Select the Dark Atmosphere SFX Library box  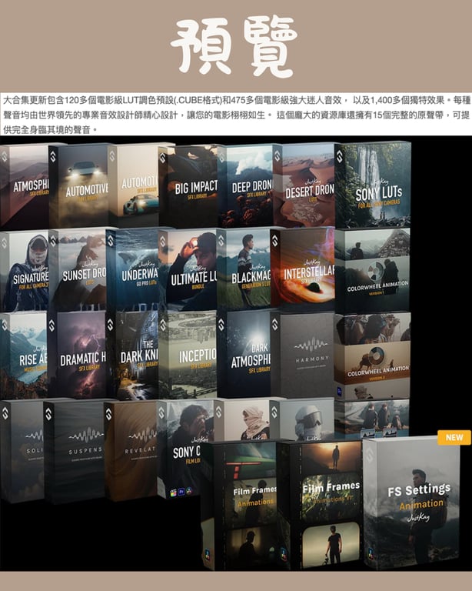tap(244, 353)
